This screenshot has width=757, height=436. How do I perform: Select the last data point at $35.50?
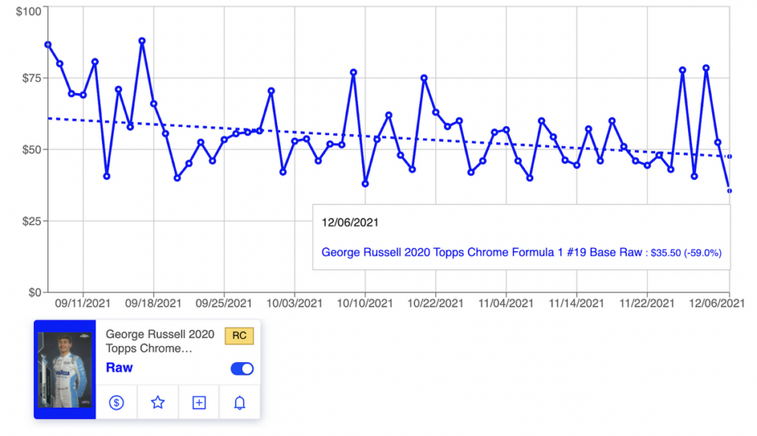[x=729, y=191]
